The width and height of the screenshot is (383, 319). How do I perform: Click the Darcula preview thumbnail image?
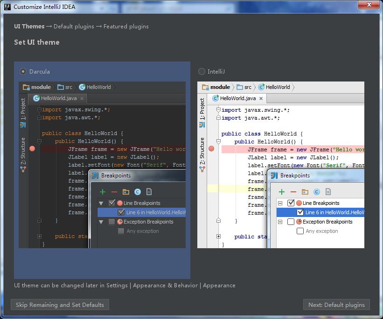pyautogui.click(x=102, y=165)
